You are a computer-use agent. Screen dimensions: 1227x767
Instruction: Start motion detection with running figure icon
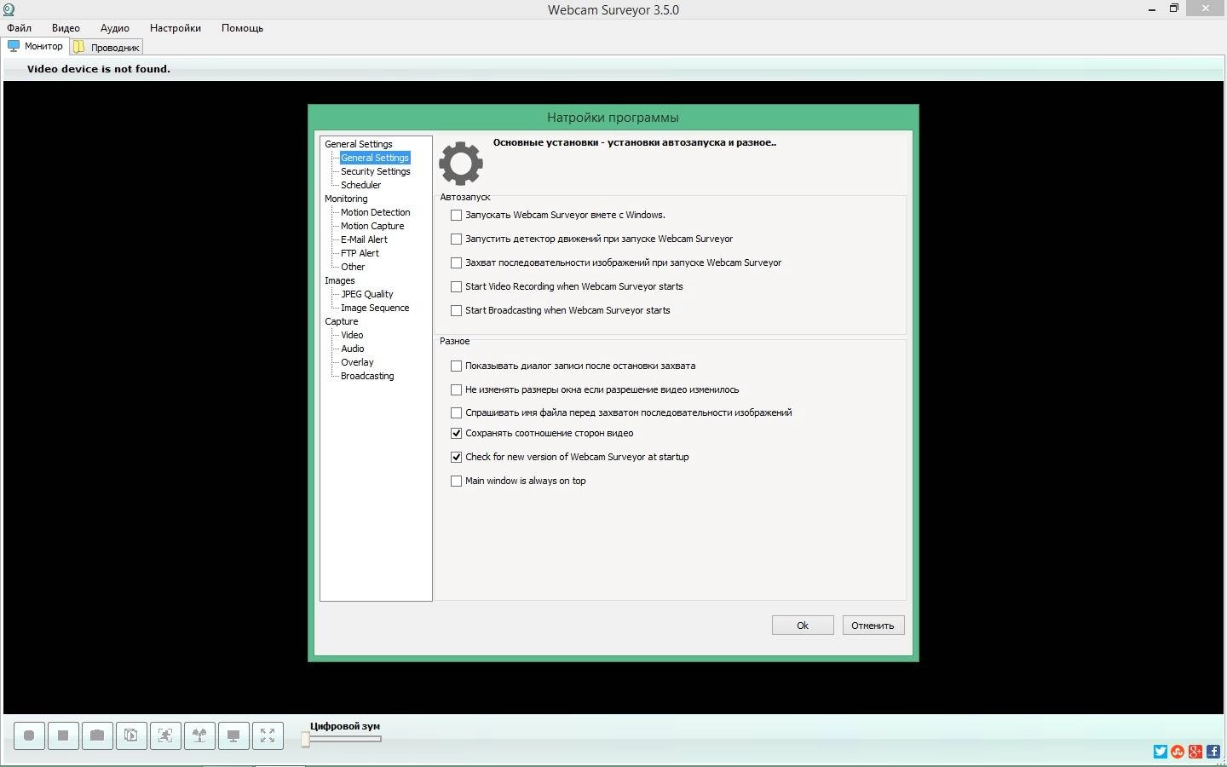pyautogui.click(x=165, y=735)
